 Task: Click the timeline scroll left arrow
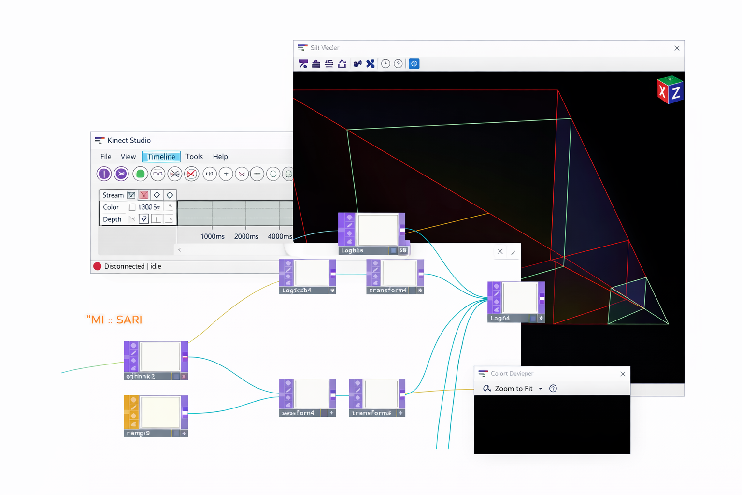pos(180,250)
